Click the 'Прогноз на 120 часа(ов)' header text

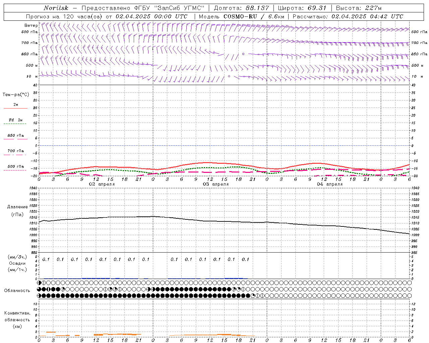64,16
